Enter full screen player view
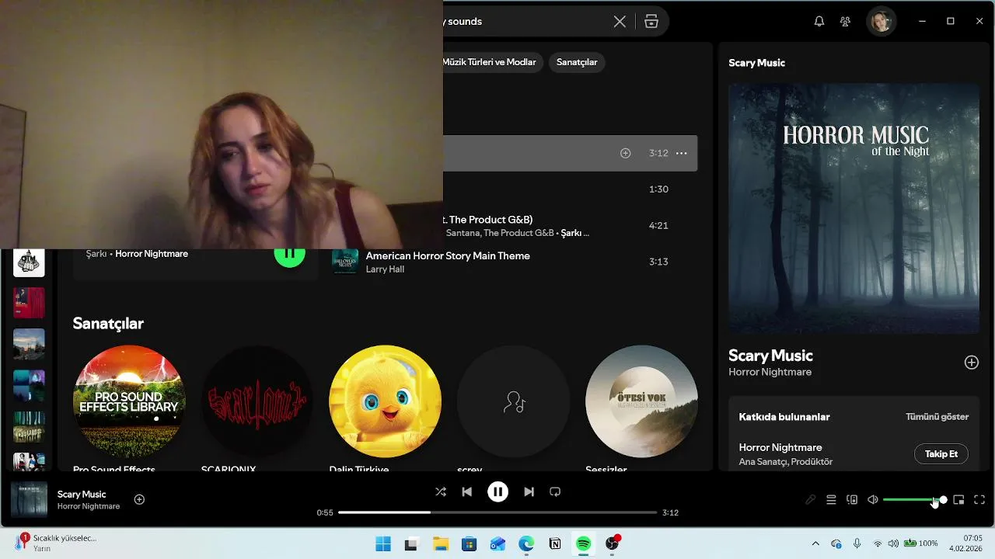This screenshot has width=995, height=559. tap(979, 500)
